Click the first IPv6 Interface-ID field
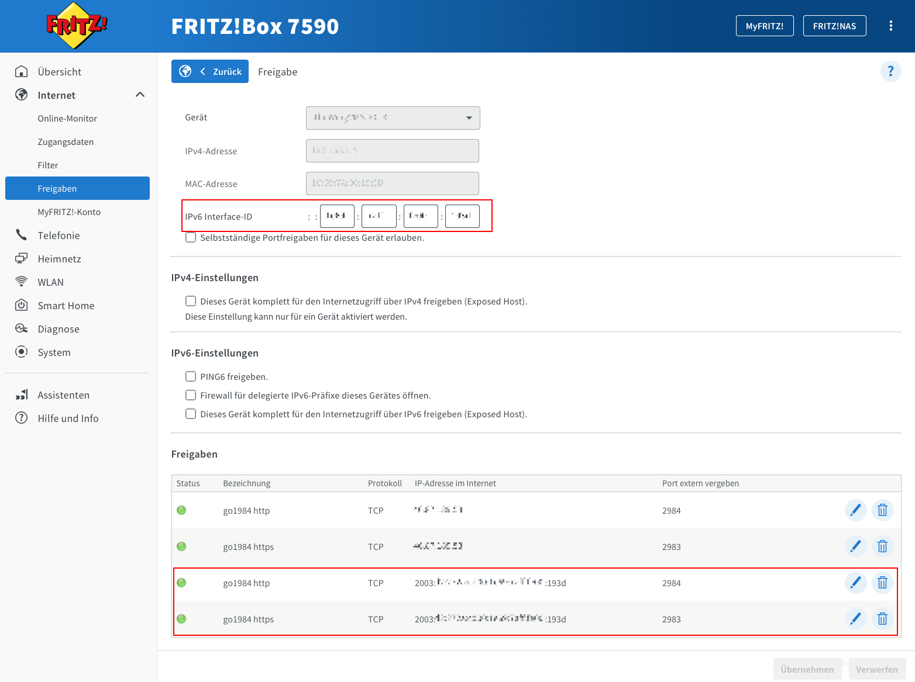915x682 pixels. pyautogui.click(x=337, y=216)
